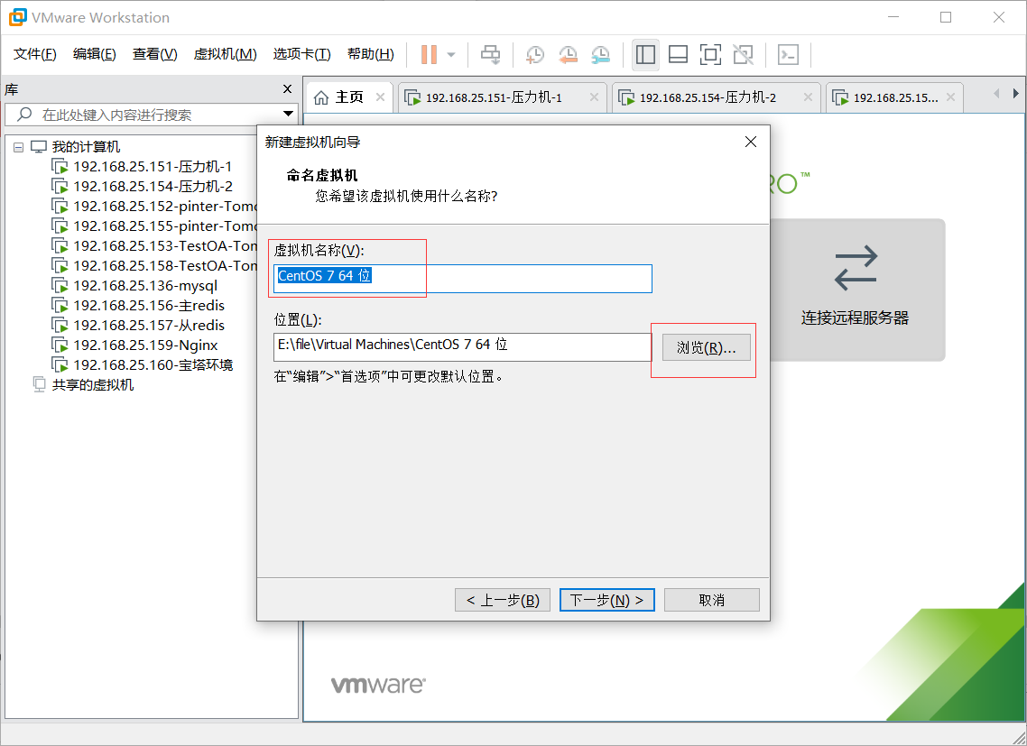1027x746 pixels.
Task: Collapse the 我的计算机 tree node
Action: click(18, 147)
